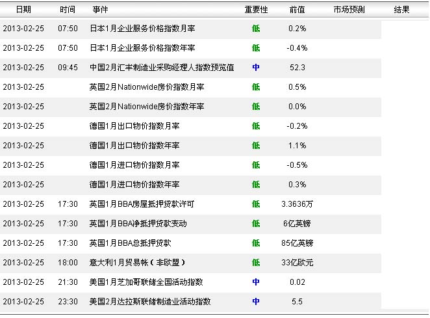
Task: Click the 市场预测 column header
Action: pos(349,10)
